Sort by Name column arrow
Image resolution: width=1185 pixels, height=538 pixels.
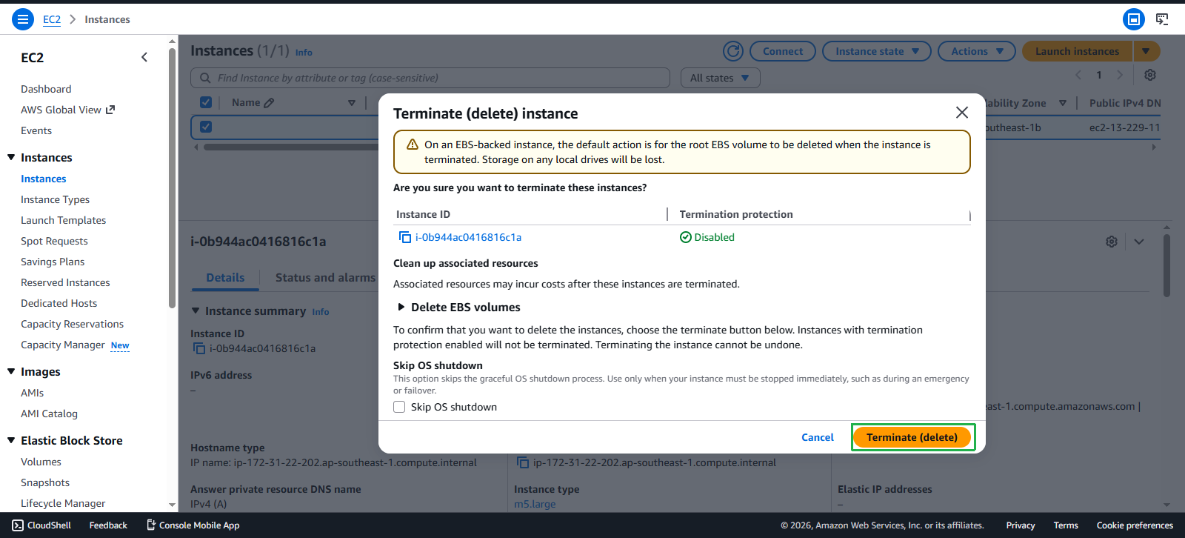click(352, 103)
